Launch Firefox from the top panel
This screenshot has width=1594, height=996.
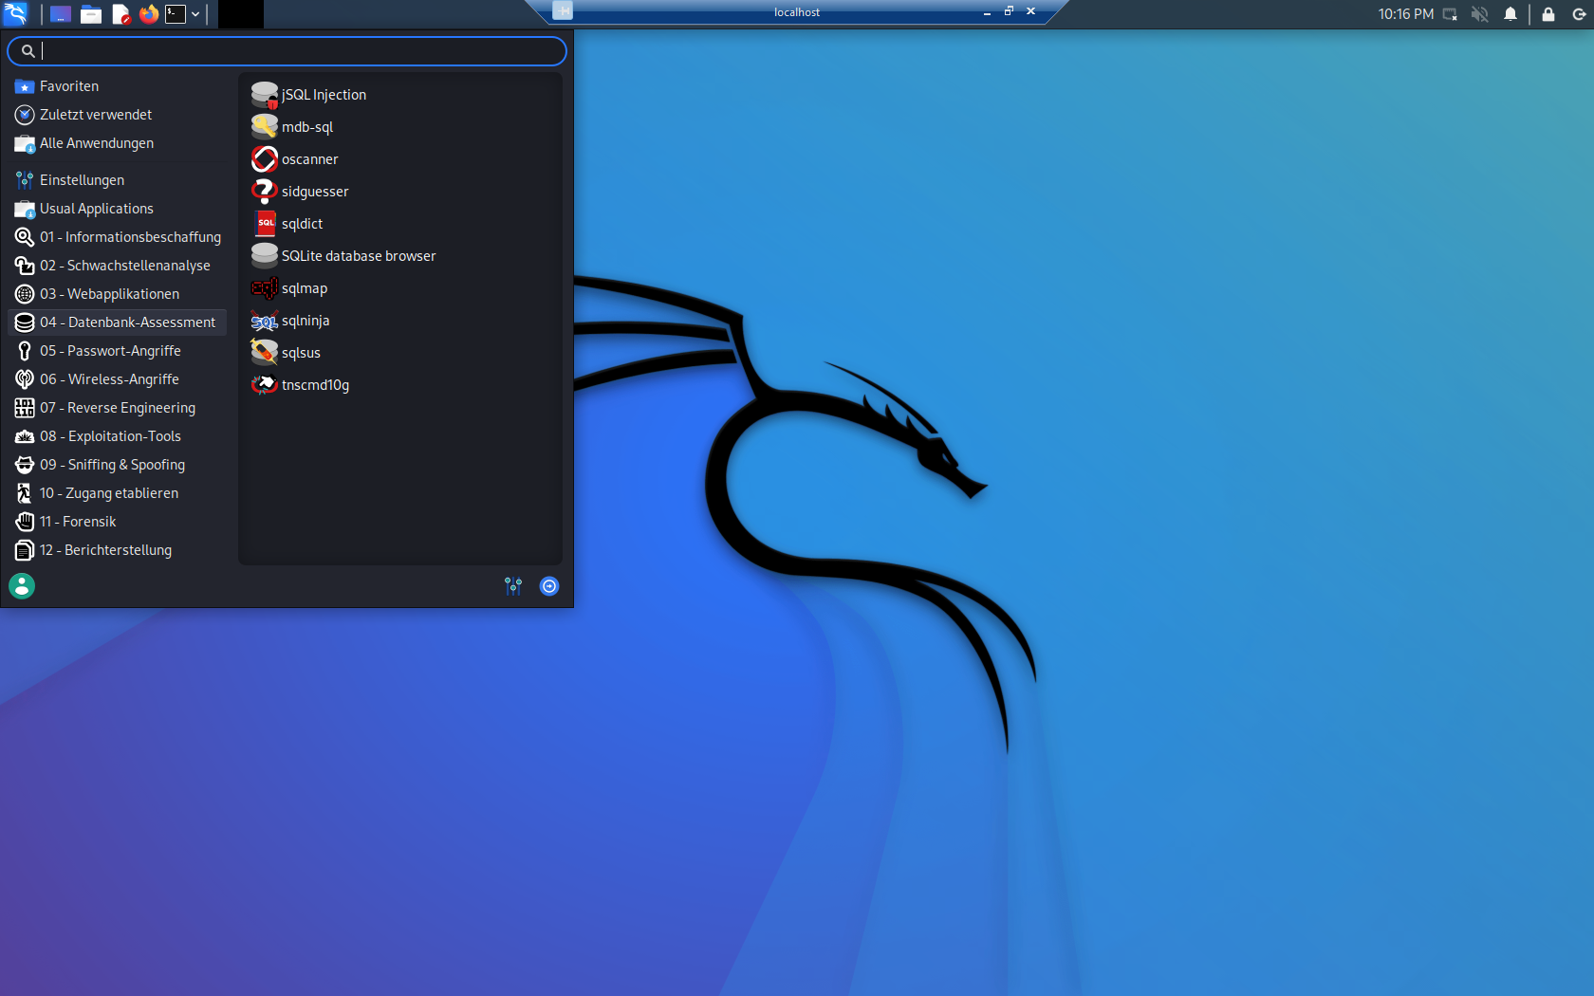[x=149, y=14]
